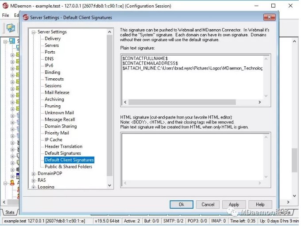
Task: Expand the Logging tree node
Action: (x=33, y=187)
